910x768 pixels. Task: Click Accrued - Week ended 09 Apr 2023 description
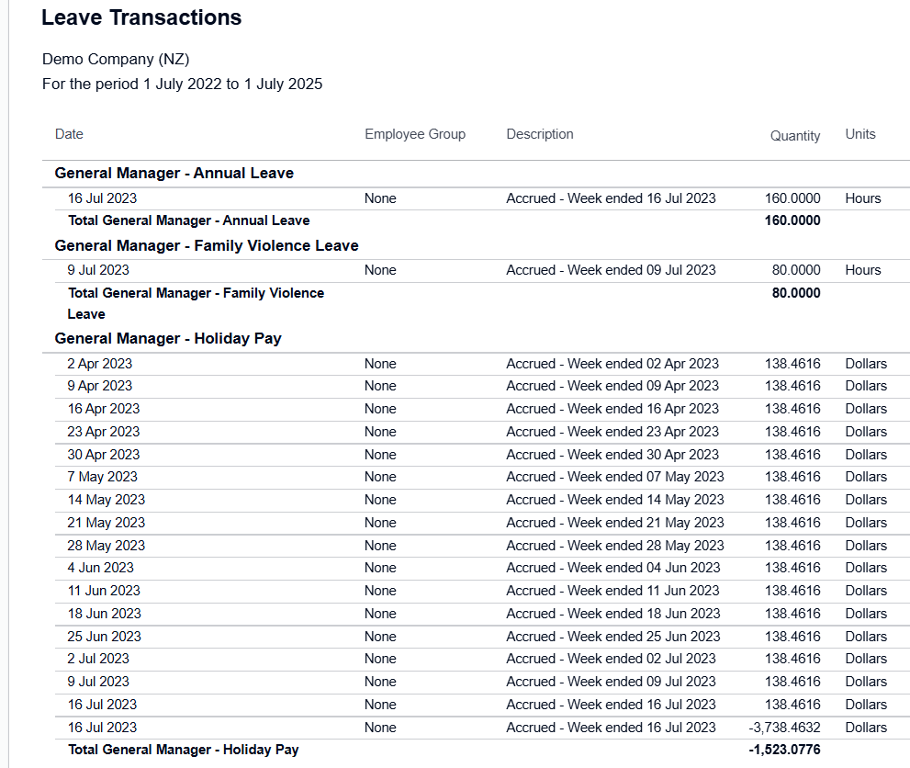612,386
